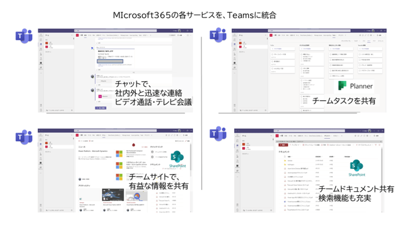Click the blue bot arrow icon on the chat card
The width and height of the screenshot is (403, 226).
coord(92,48)
